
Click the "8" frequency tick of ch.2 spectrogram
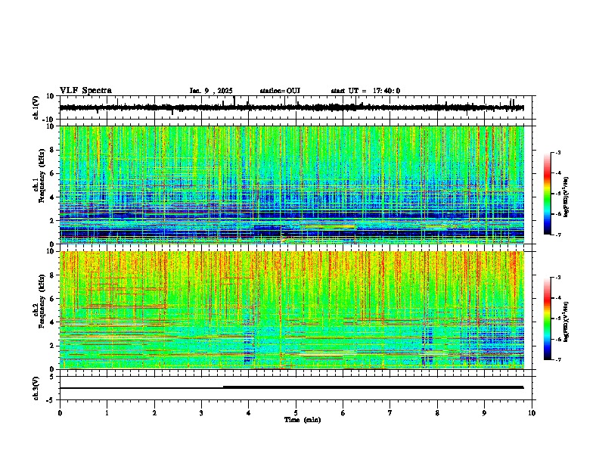(x=53, y=275)
